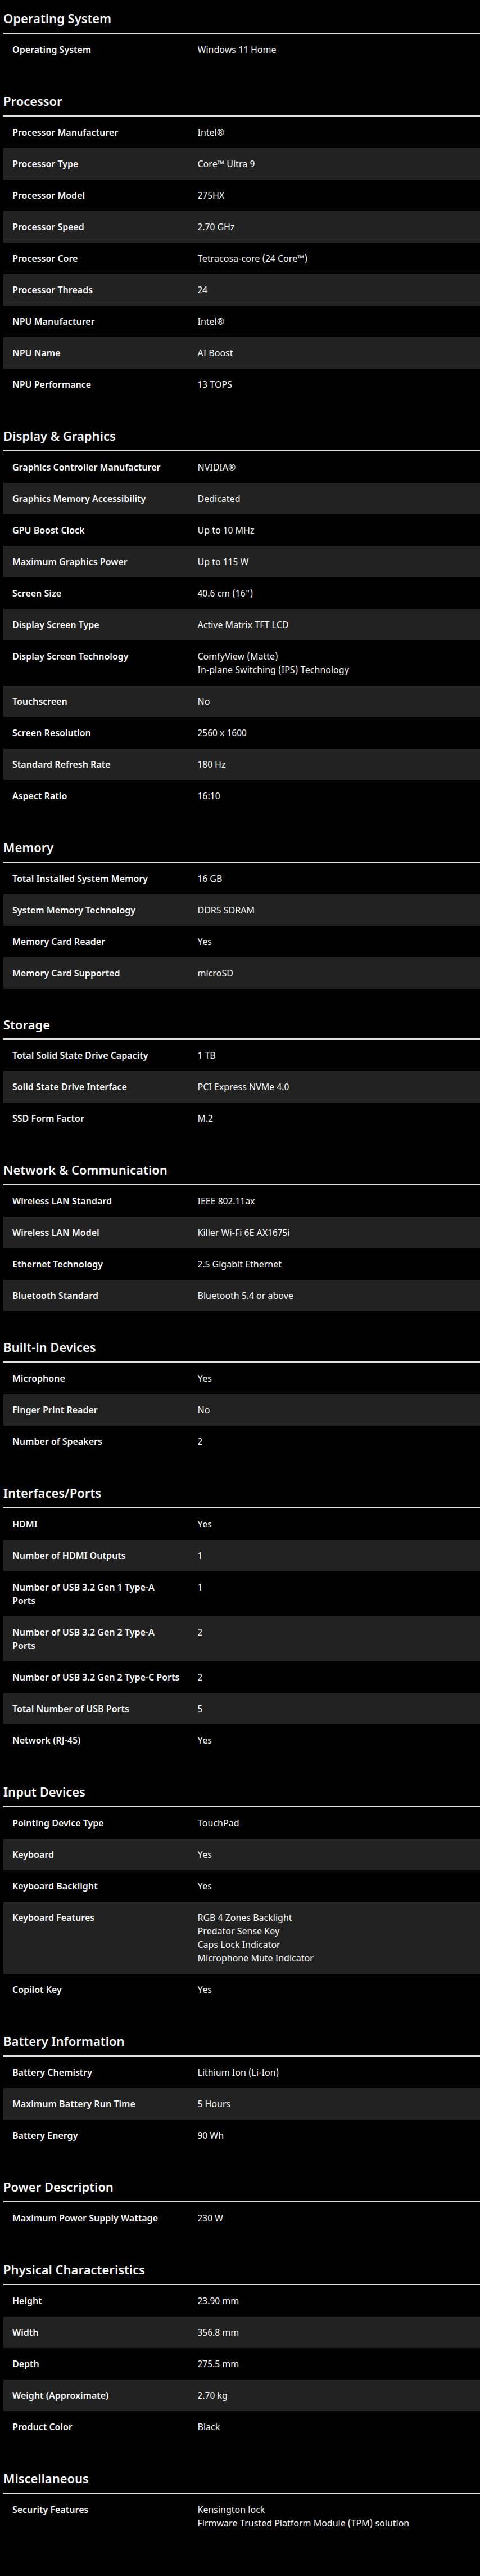Click the Memory section heading
The image size is (480, 2576).
29,848
